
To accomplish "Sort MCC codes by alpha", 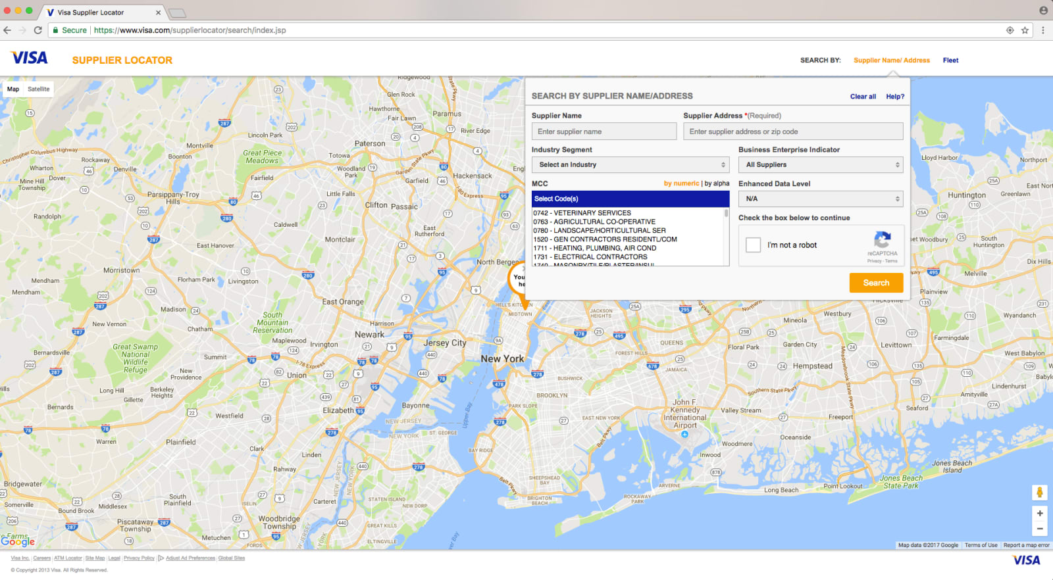I will [717, 183].
